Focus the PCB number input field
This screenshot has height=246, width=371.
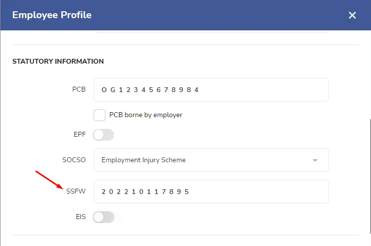[211, 90]
